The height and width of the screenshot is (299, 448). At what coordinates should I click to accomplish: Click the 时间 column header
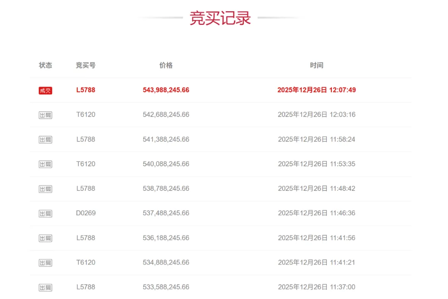click(x=317, y=65)
